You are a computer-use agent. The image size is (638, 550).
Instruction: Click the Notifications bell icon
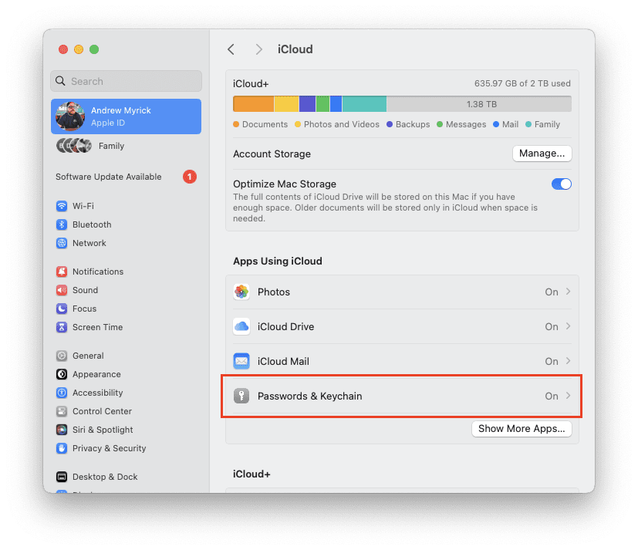pyautogui.click(x=62, y=272)
